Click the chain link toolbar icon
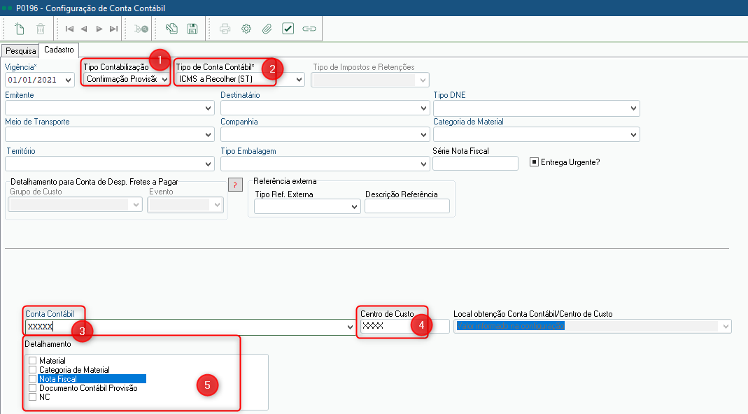The image size is (748, 414). click(x=309, y=29)
